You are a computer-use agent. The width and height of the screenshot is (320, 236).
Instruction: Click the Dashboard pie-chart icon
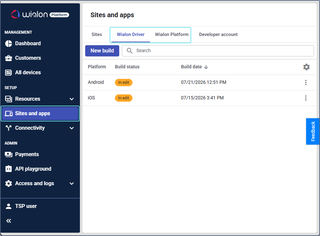tap(9, 44)
